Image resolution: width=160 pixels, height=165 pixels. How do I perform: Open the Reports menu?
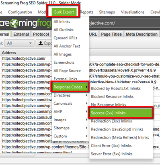[x=86, y=12]
